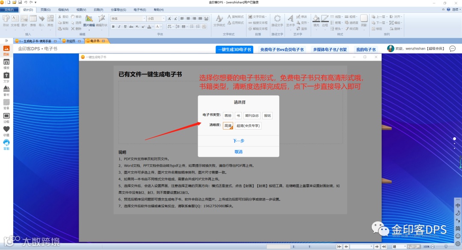Select 画册 ebook type
The height and width of the screenshot is (250, 462).
228,115
